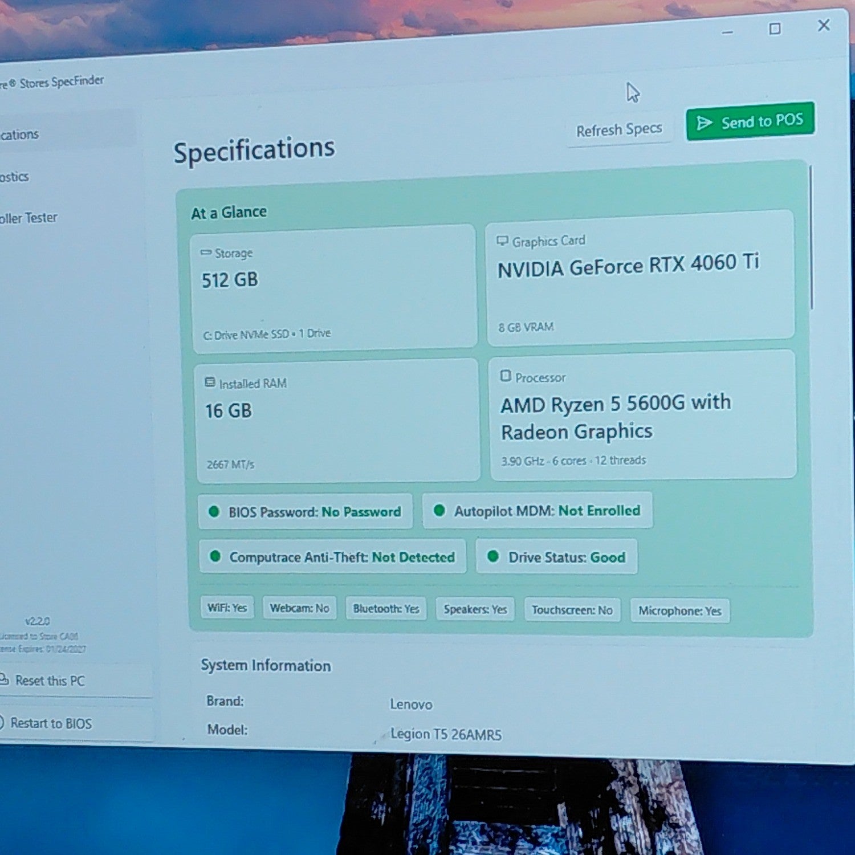Refresh the specs list
The width and height of the screenshot is (855, 855).
619,130
